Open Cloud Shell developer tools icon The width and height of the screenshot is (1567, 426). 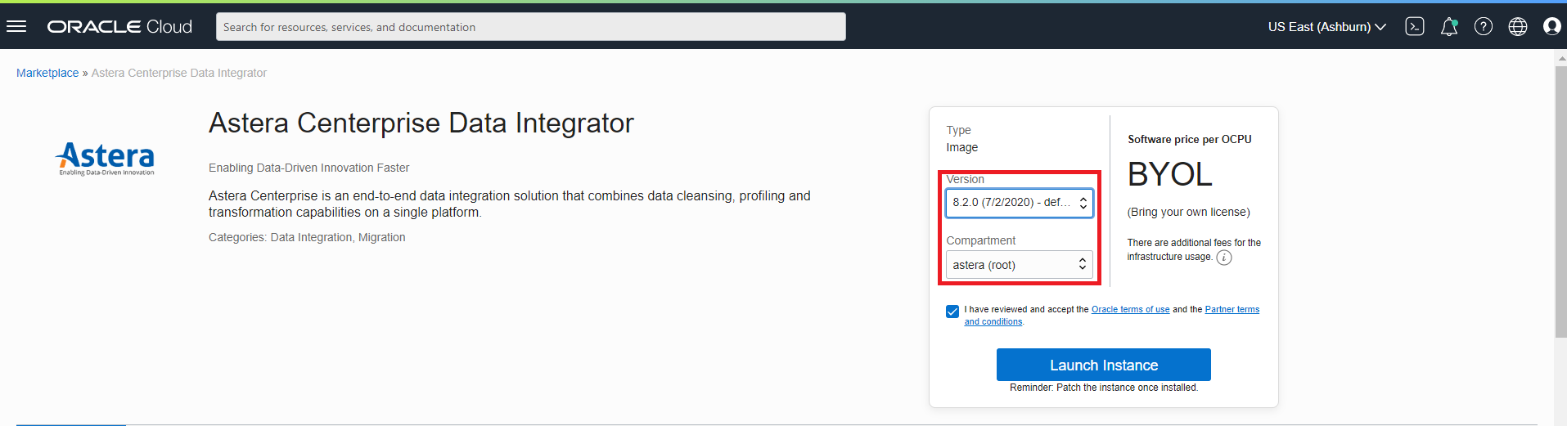1415,26
